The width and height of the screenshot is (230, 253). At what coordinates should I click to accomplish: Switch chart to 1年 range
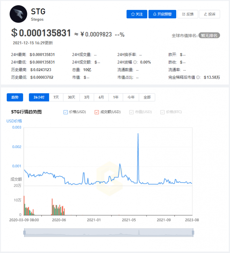(116, 97)
